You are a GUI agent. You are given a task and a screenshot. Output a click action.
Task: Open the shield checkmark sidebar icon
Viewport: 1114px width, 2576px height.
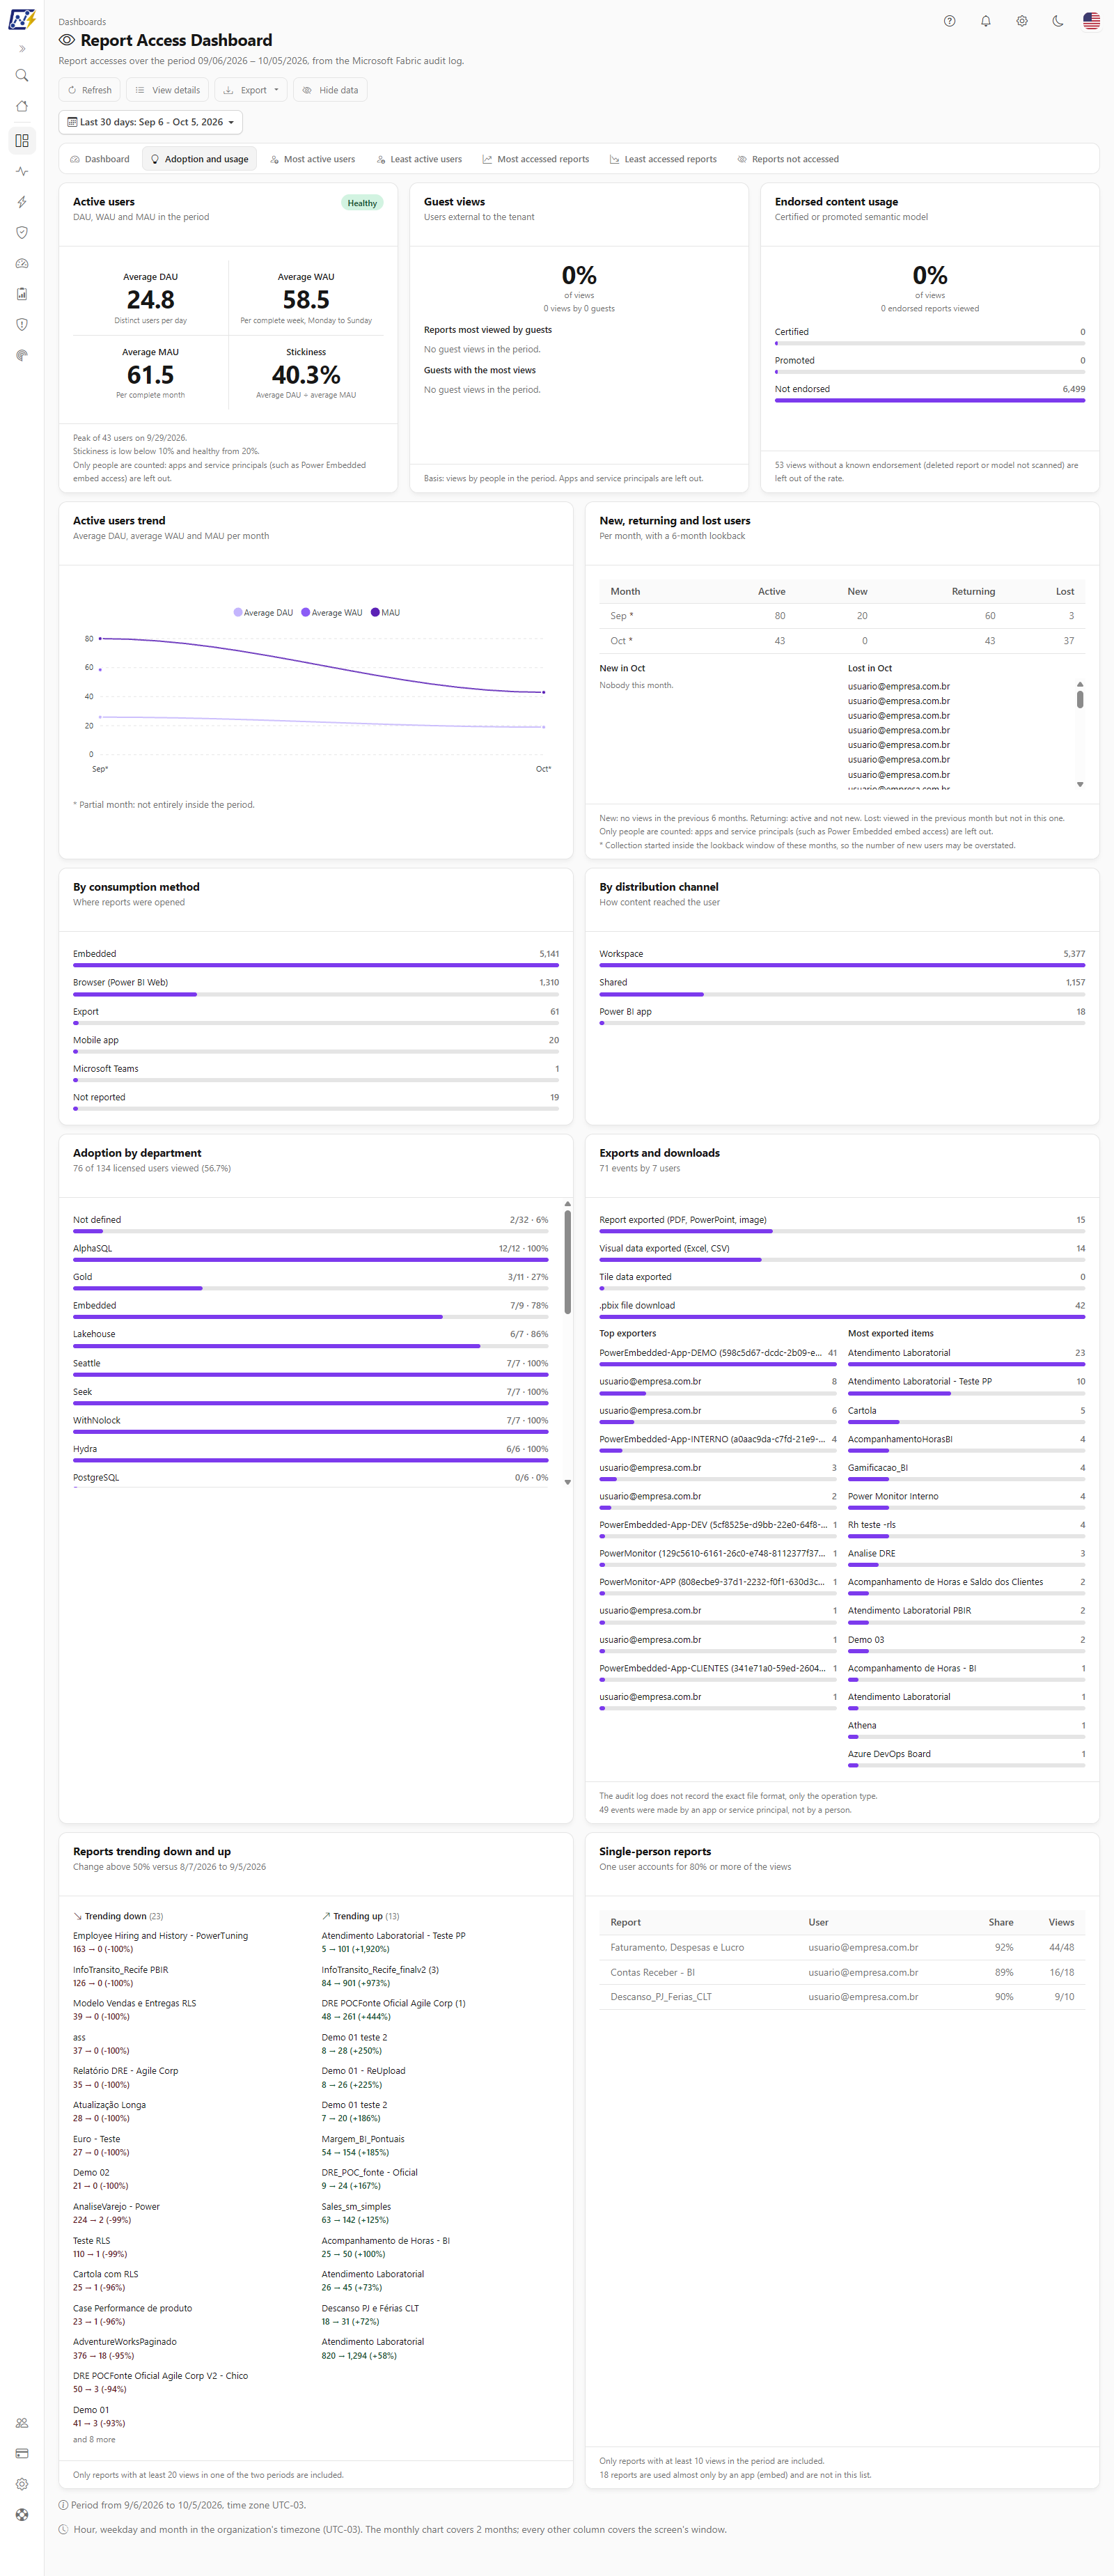click(22, 233)
